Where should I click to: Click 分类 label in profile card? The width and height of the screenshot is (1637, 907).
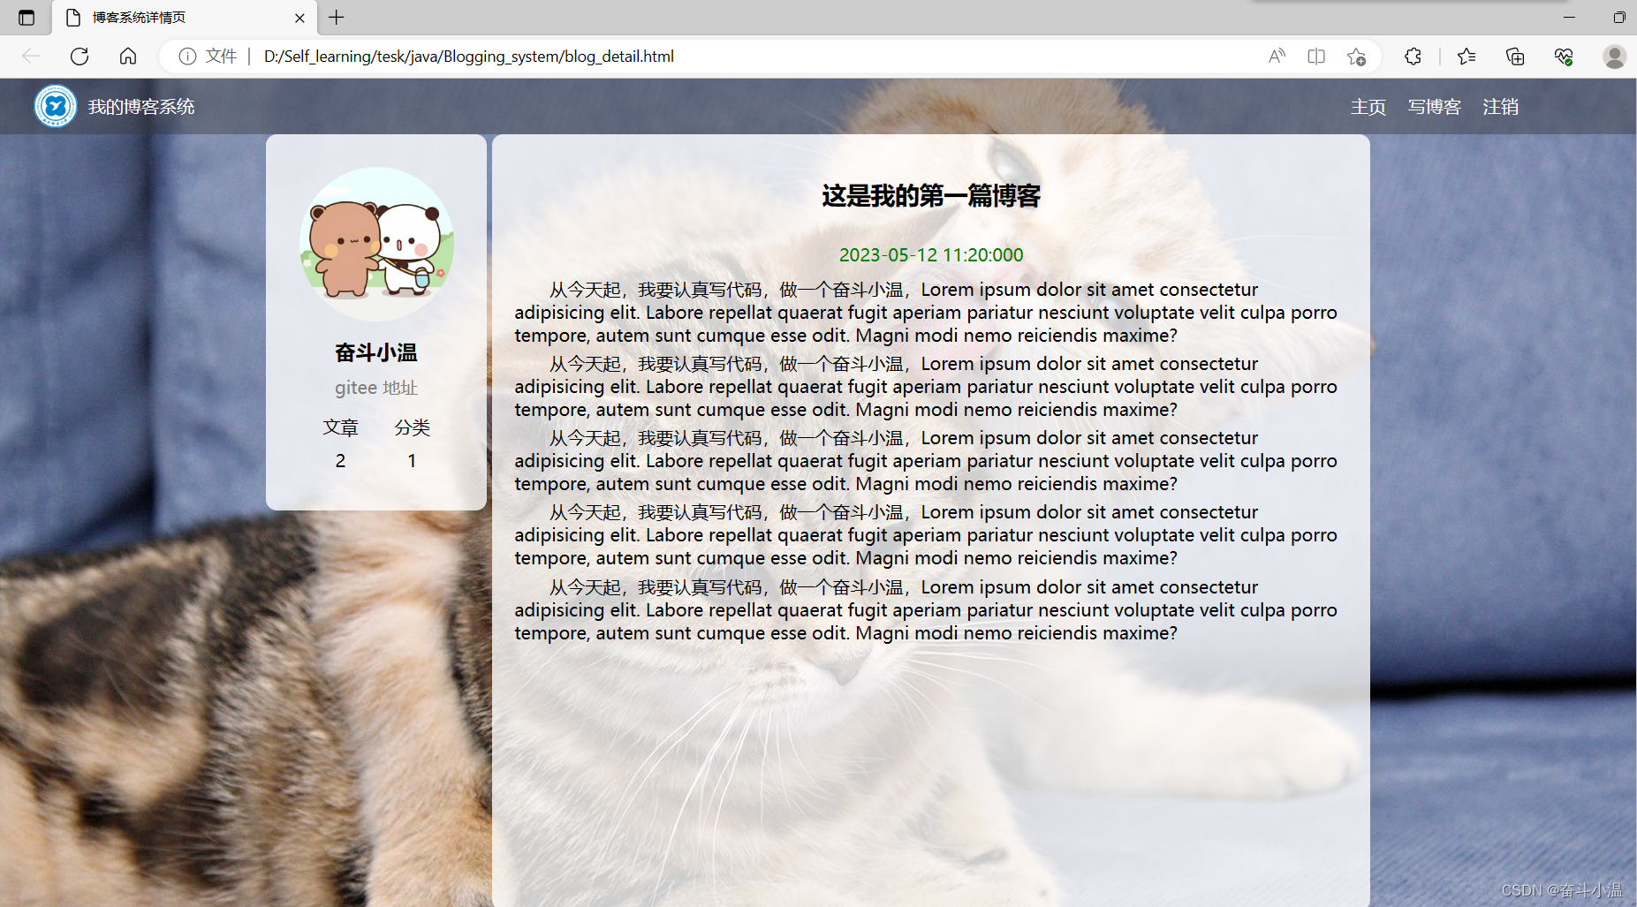pyautogui.click(x=412, y=427)
